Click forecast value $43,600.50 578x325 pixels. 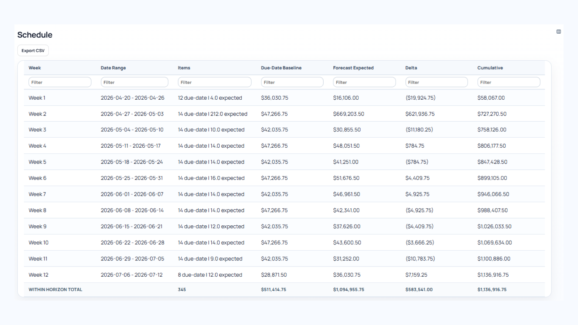pos(347,243)
